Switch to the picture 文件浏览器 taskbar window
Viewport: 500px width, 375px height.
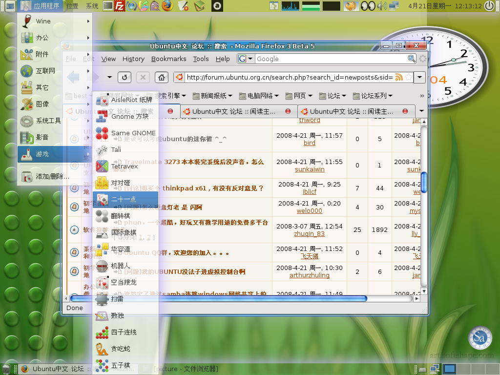tap(186, 369)
